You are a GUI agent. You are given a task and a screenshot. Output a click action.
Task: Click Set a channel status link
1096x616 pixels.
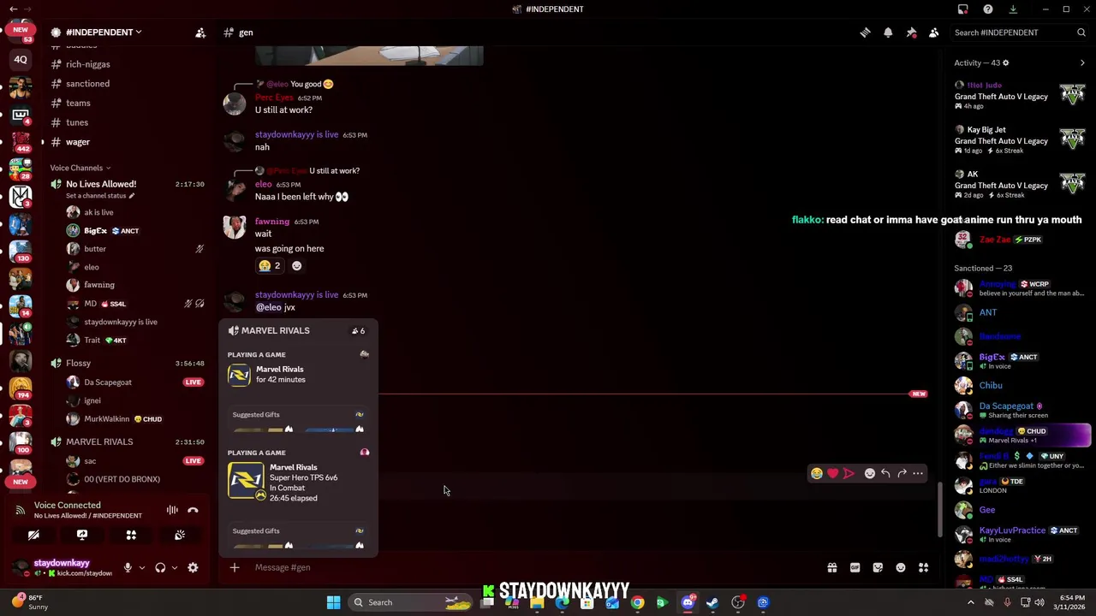pos(100,196)
